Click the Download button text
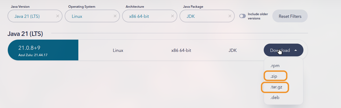341x108 pixels. [280, 50]
